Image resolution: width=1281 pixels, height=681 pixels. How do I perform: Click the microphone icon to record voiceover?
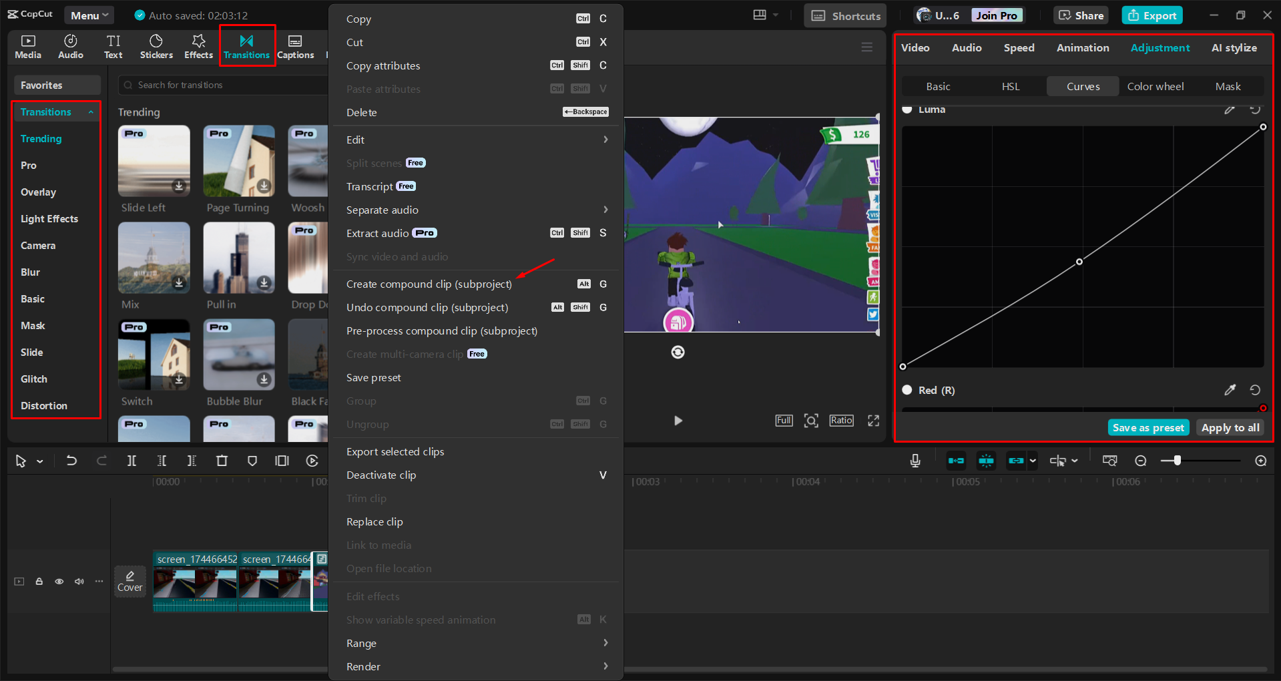point(915,461)
